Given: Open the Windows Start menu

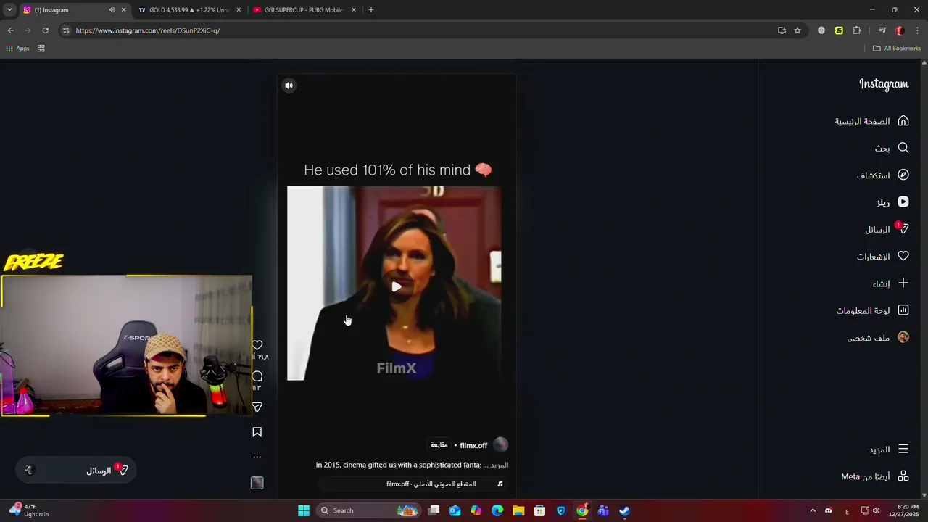Looking at the screenshot, I should pyautogui.click(x=304, y=510).
